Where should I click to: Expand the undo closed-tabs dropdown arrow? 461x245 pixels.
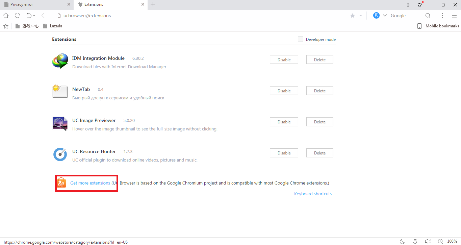click(34, 16)
